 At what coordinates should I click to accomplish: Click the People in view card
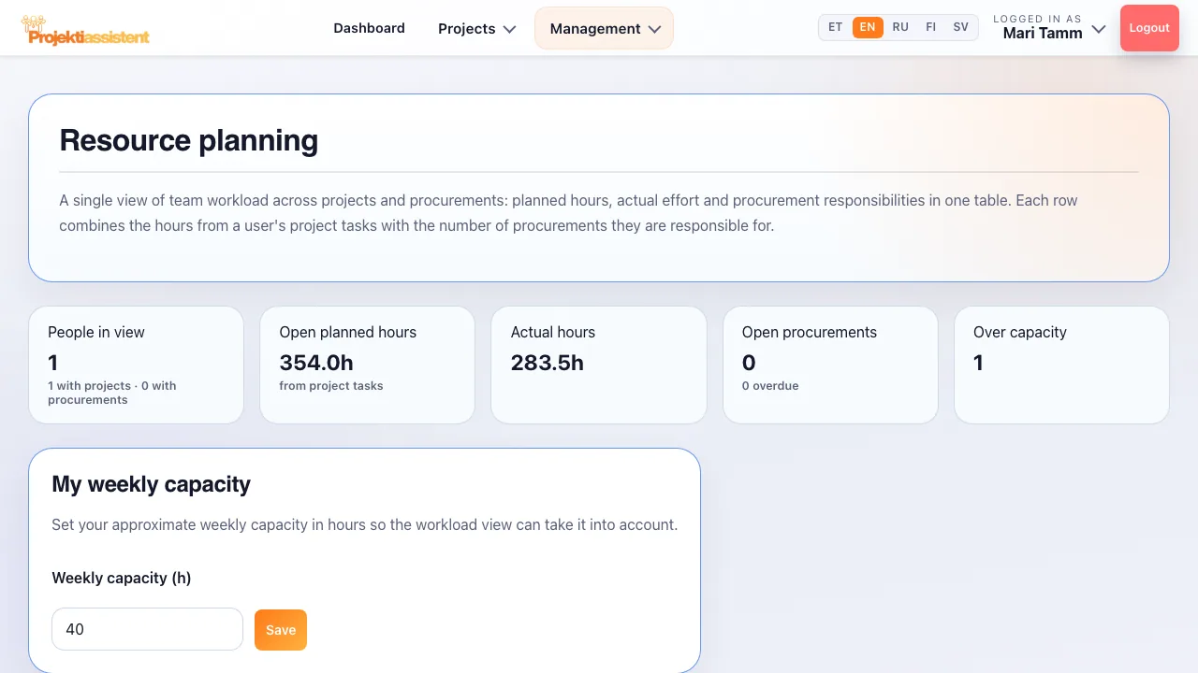coord(136,365)
